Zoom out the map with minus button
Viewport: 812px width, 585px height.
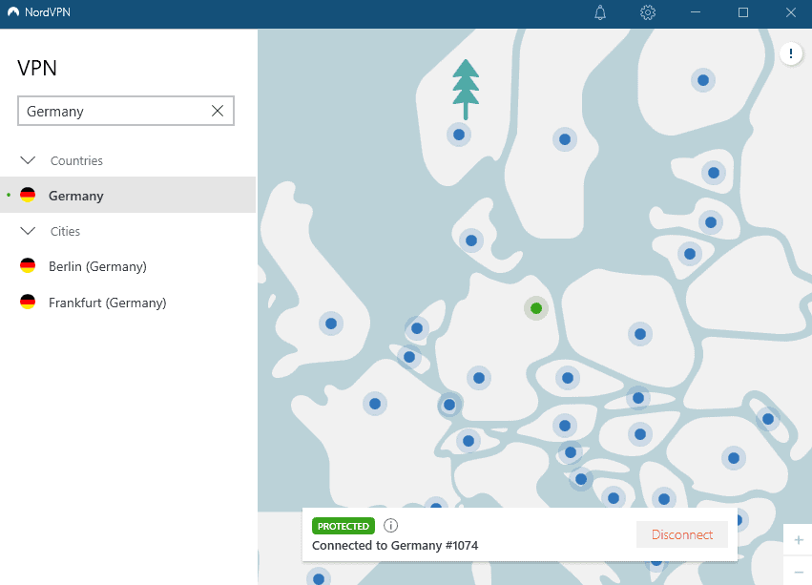(x=798, y=572)
